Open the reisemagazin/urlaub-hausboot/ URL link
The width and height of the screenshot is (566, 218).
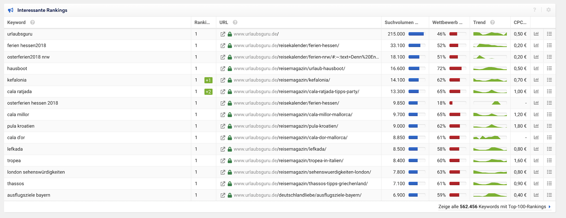click(x=289, y=69)
